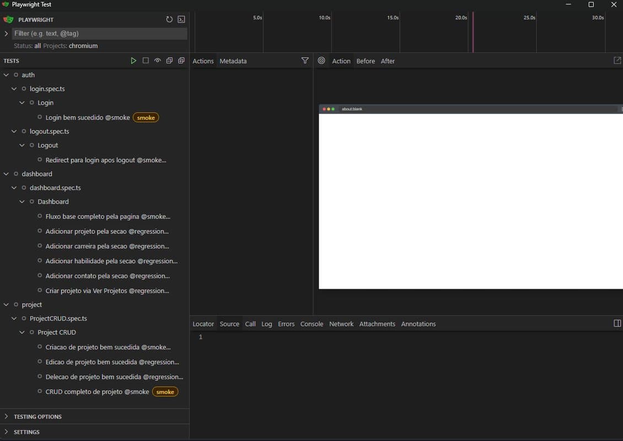The width and height of the screenshot is (623, 441).
Task: Open the Metadata tab
Action: [233, 61]
